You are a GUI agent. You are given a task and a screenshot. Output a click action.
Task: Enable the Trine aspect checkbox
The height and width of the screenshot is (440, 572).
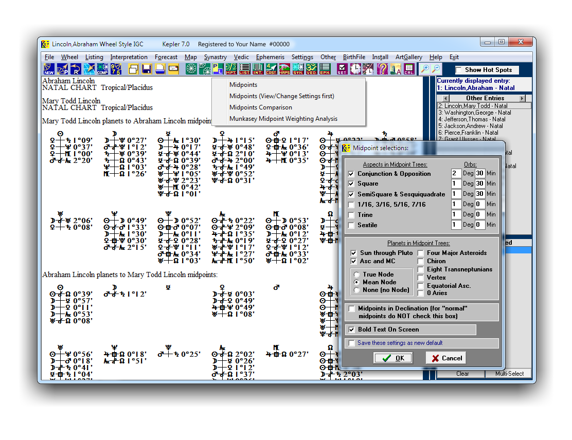click(x=351, y=215)
